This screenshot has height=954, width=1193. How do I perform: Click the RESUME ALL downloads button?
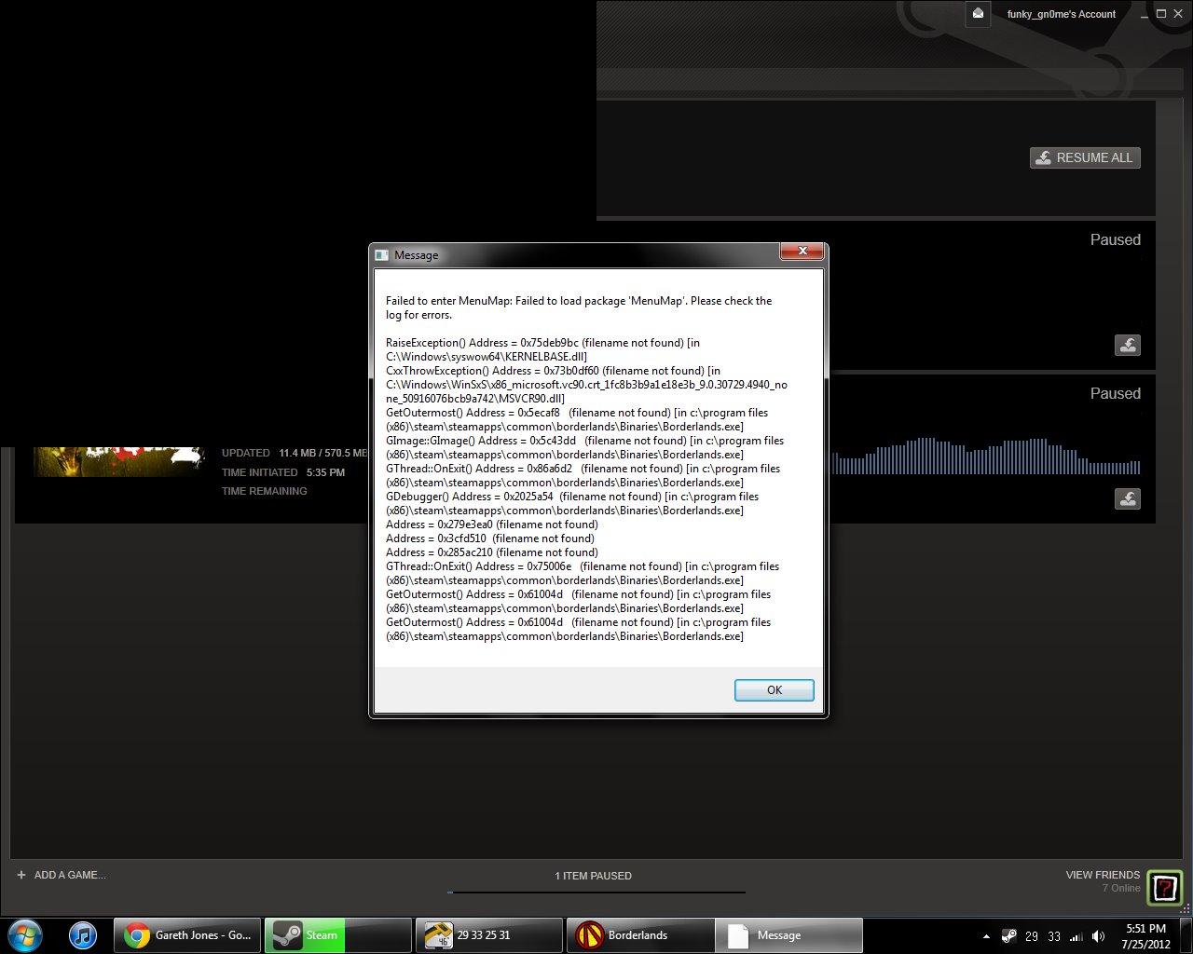pyautogui.click(x=1085, y=157)
